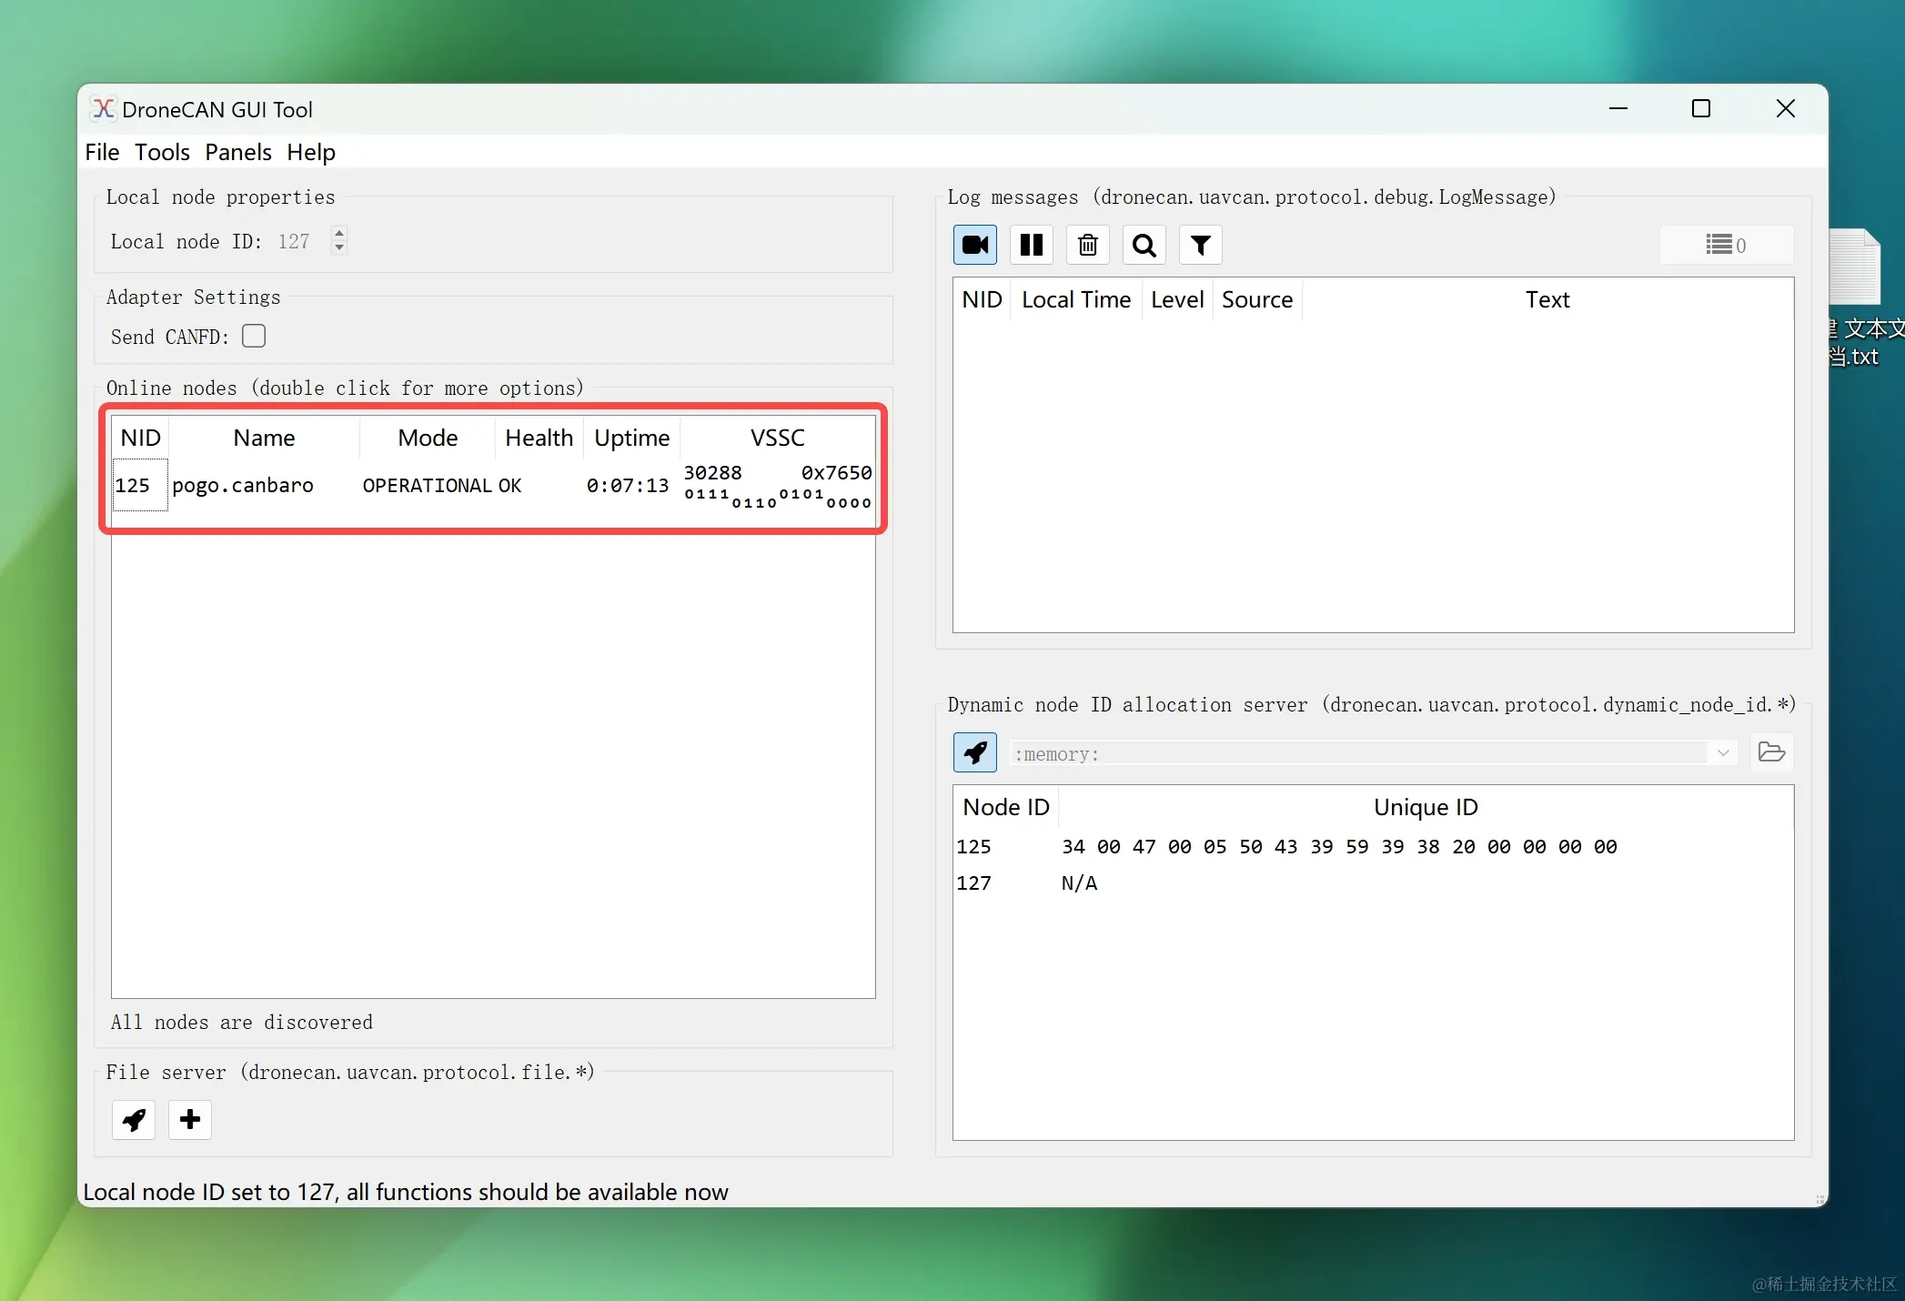This screenshot has height=1301, width=1905.
Task: Launch dynamic node ID allocation server
Action: [974, 752]
